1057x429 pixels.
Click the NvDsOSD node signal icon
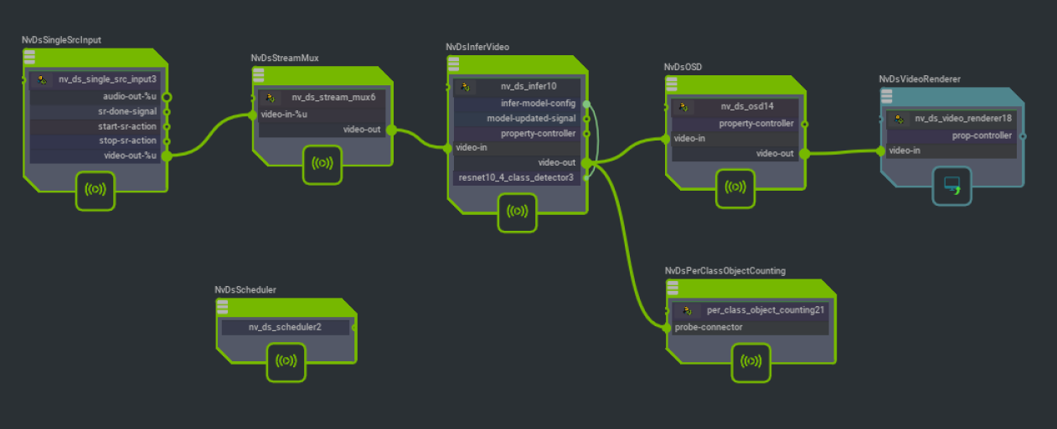click(x=735, y=188)
